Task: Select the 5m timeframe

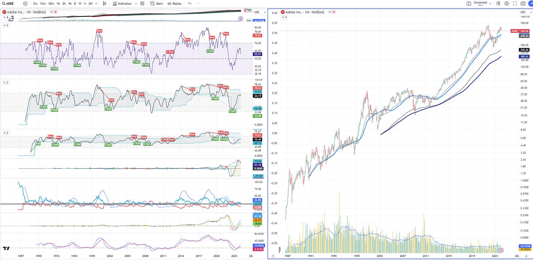Action: pos(35,3)
